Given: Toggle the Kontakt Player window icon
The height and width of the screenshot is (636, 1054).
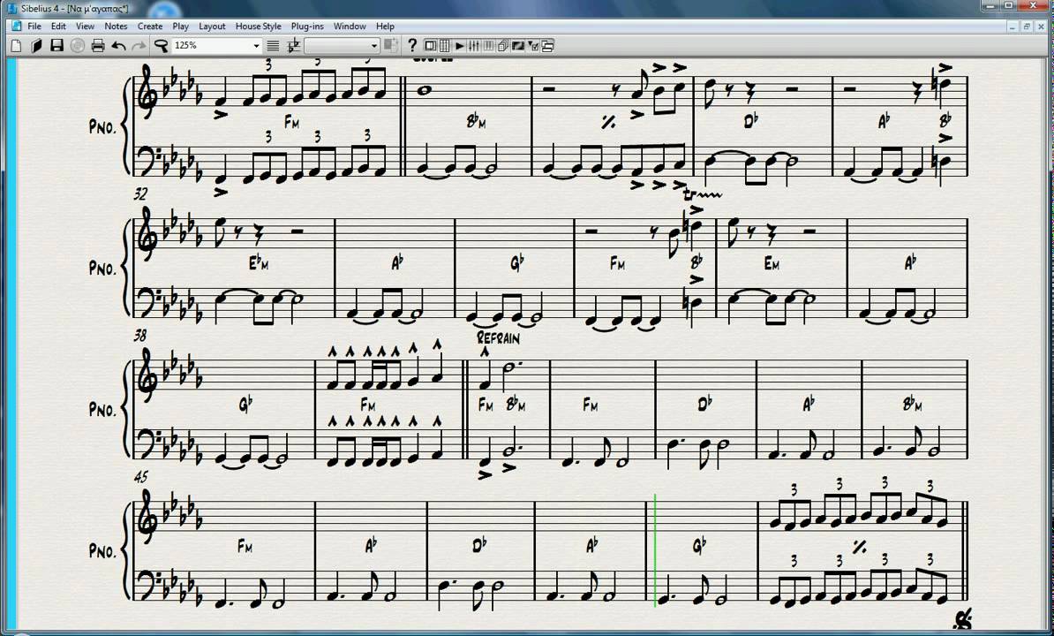Looking at the screenshot, I should [x=489, y=46].
